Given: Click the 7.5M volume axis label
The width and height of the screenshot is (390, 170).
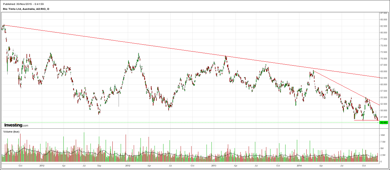Looking at the screenshot, I should tap(383, 142).
